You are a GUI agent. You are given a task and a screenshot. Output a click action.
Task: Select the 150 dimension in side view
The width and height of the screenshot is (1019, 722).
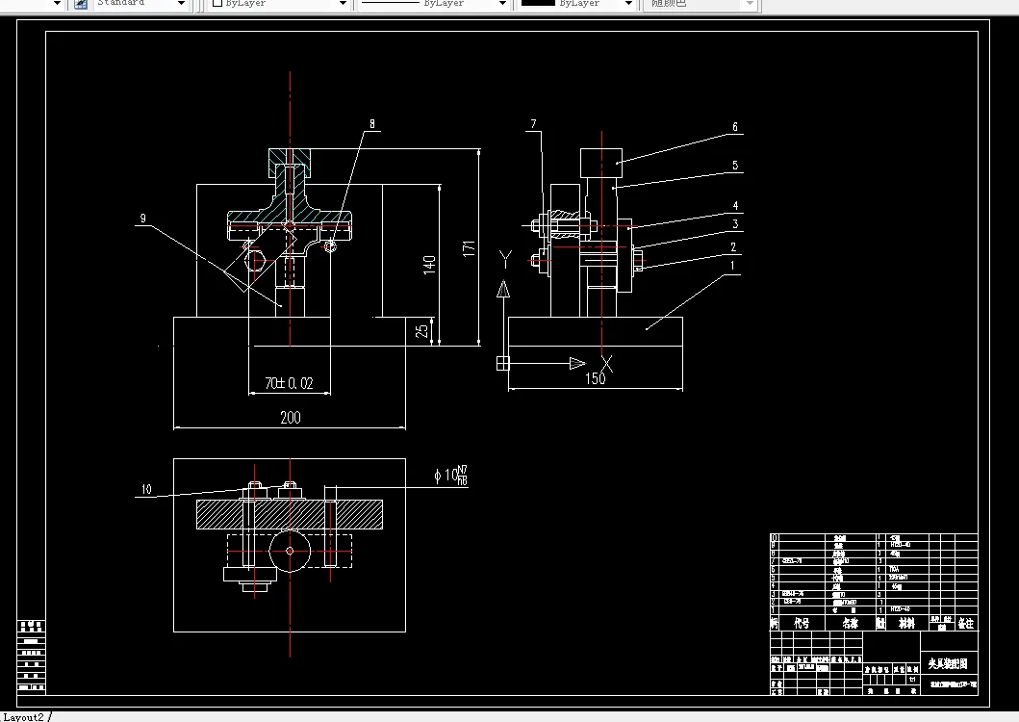pyautogui.click(x=596, y=378)
